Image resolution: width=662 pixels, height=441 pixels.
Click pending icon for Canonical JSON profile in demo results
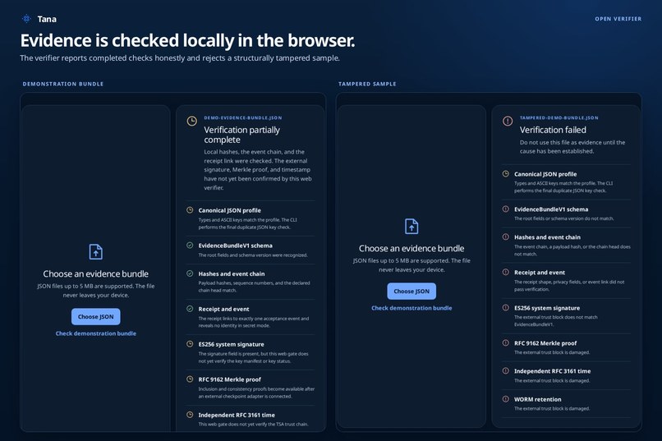(x=190, y=210)
